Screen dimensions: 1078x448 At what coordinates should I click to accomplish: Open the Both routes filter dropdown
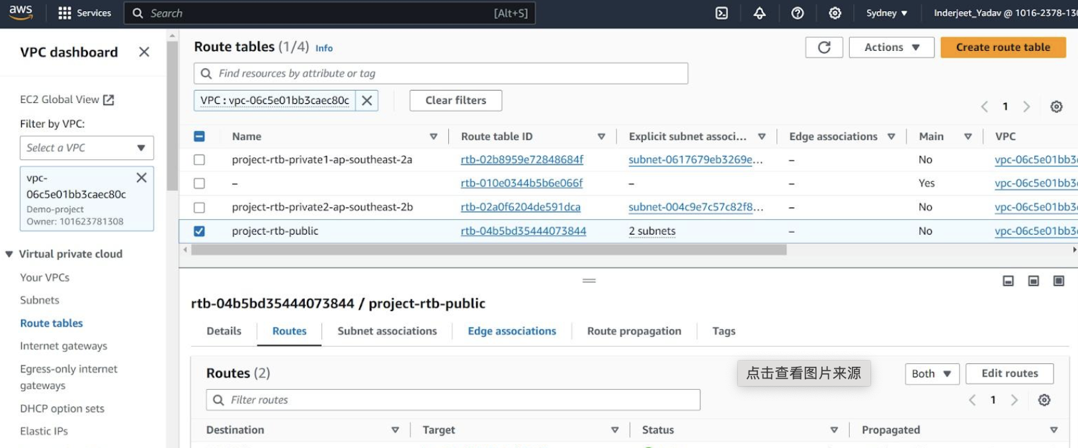(x=931, y=374)
